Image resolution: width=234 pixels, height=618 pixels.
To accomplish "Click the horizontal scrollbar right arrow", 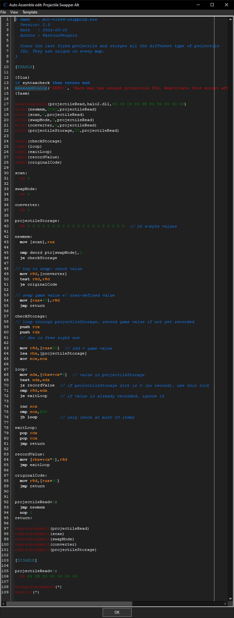I will coord(226,604).
